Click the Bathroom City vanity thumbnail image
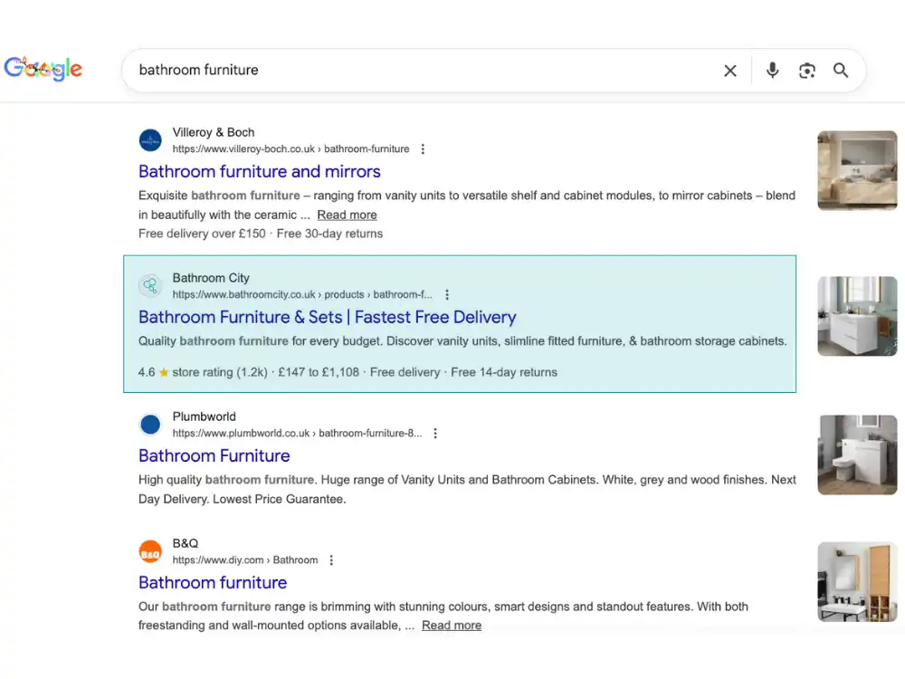 856,316
